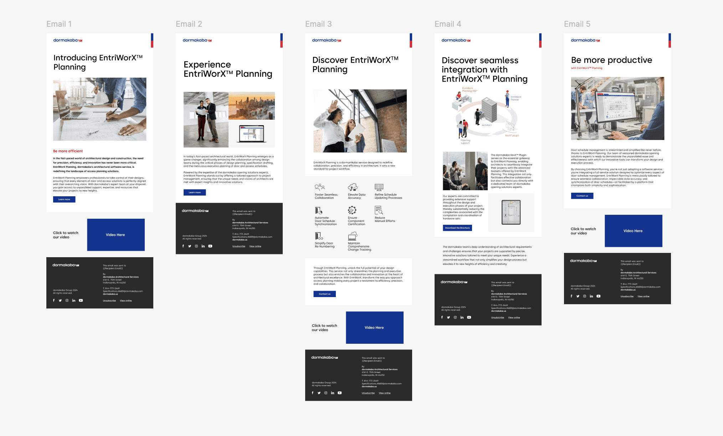Click the Learn more button in Email 1

click(x=64, y=199)
